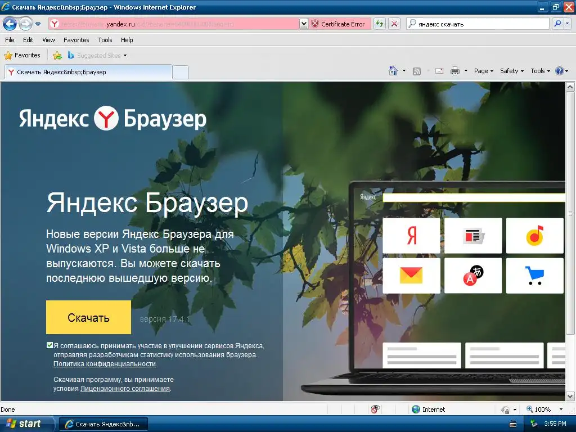Click the search box with яндекс скачать
576x432 pixels.
click(478, 24)
